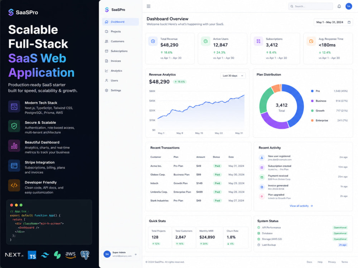This screenshot has width=358, height=268.
Task: Go to Analytics in the sidebar
Action: pyautogui.click(x=120, y=71)
